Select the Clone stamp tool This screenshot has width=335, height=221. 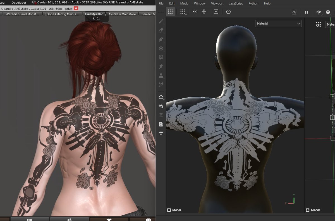(161, 76)
